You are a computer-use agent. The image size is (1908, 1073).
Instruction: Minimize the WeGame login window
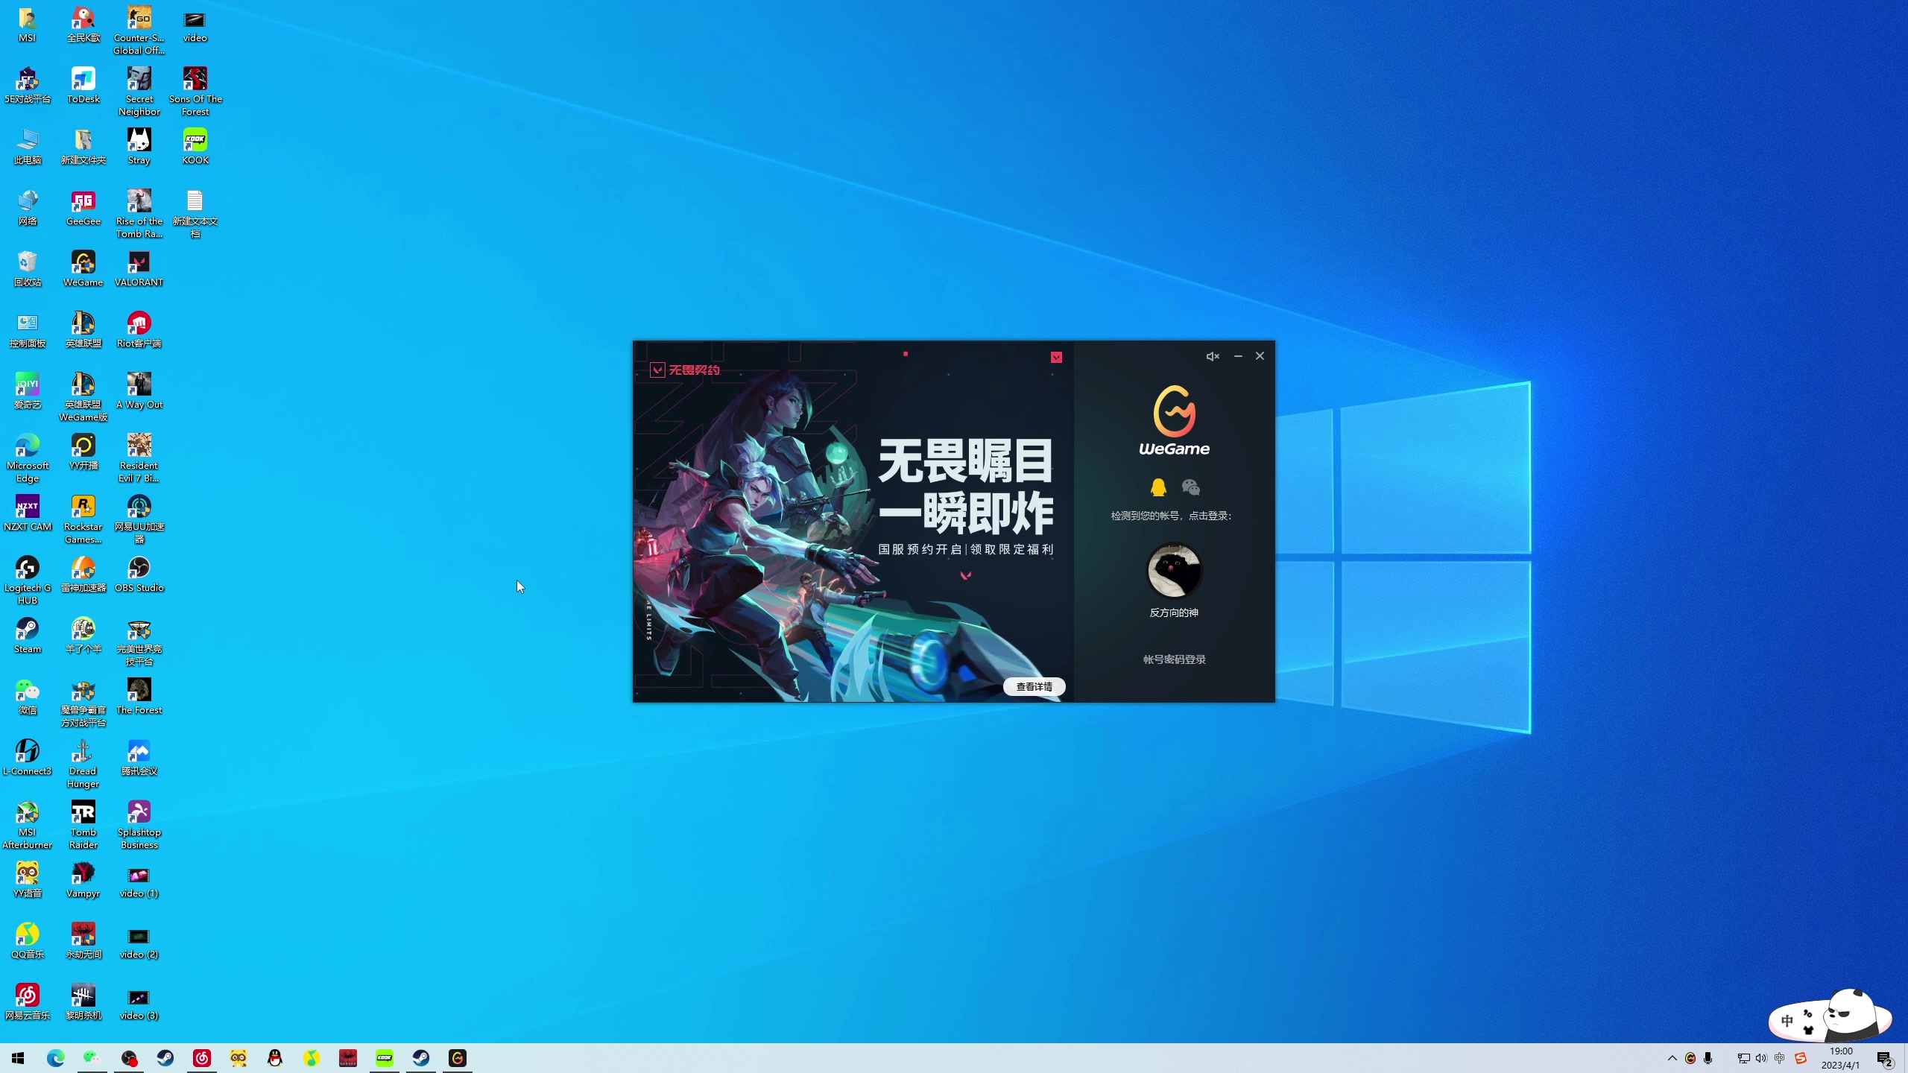1238,356
